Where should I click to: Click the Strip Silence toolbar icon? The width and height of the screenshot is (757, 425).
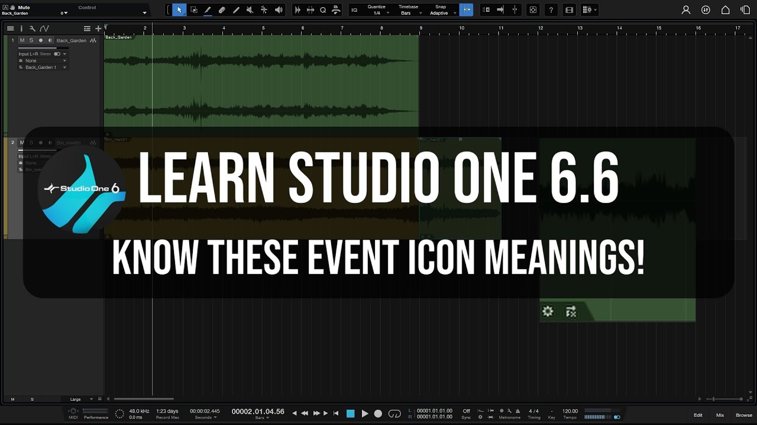click(297, 10)
